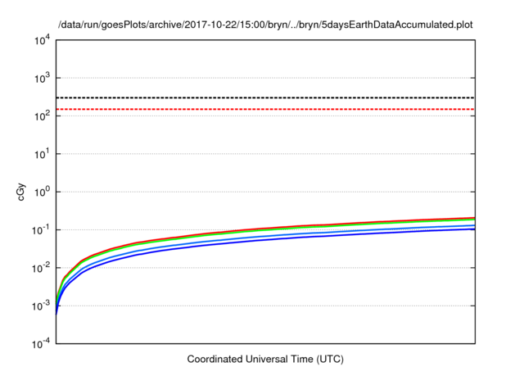The width and height of the screenshot is (524, 367).
Task: Click the 10^-3 y-axis tick label
Action: [41, 306]
